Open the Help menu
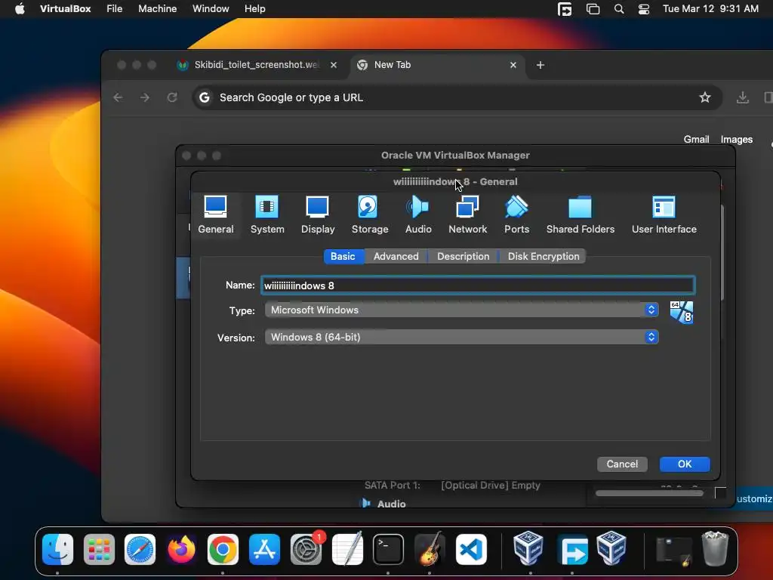 coord(255,9)
